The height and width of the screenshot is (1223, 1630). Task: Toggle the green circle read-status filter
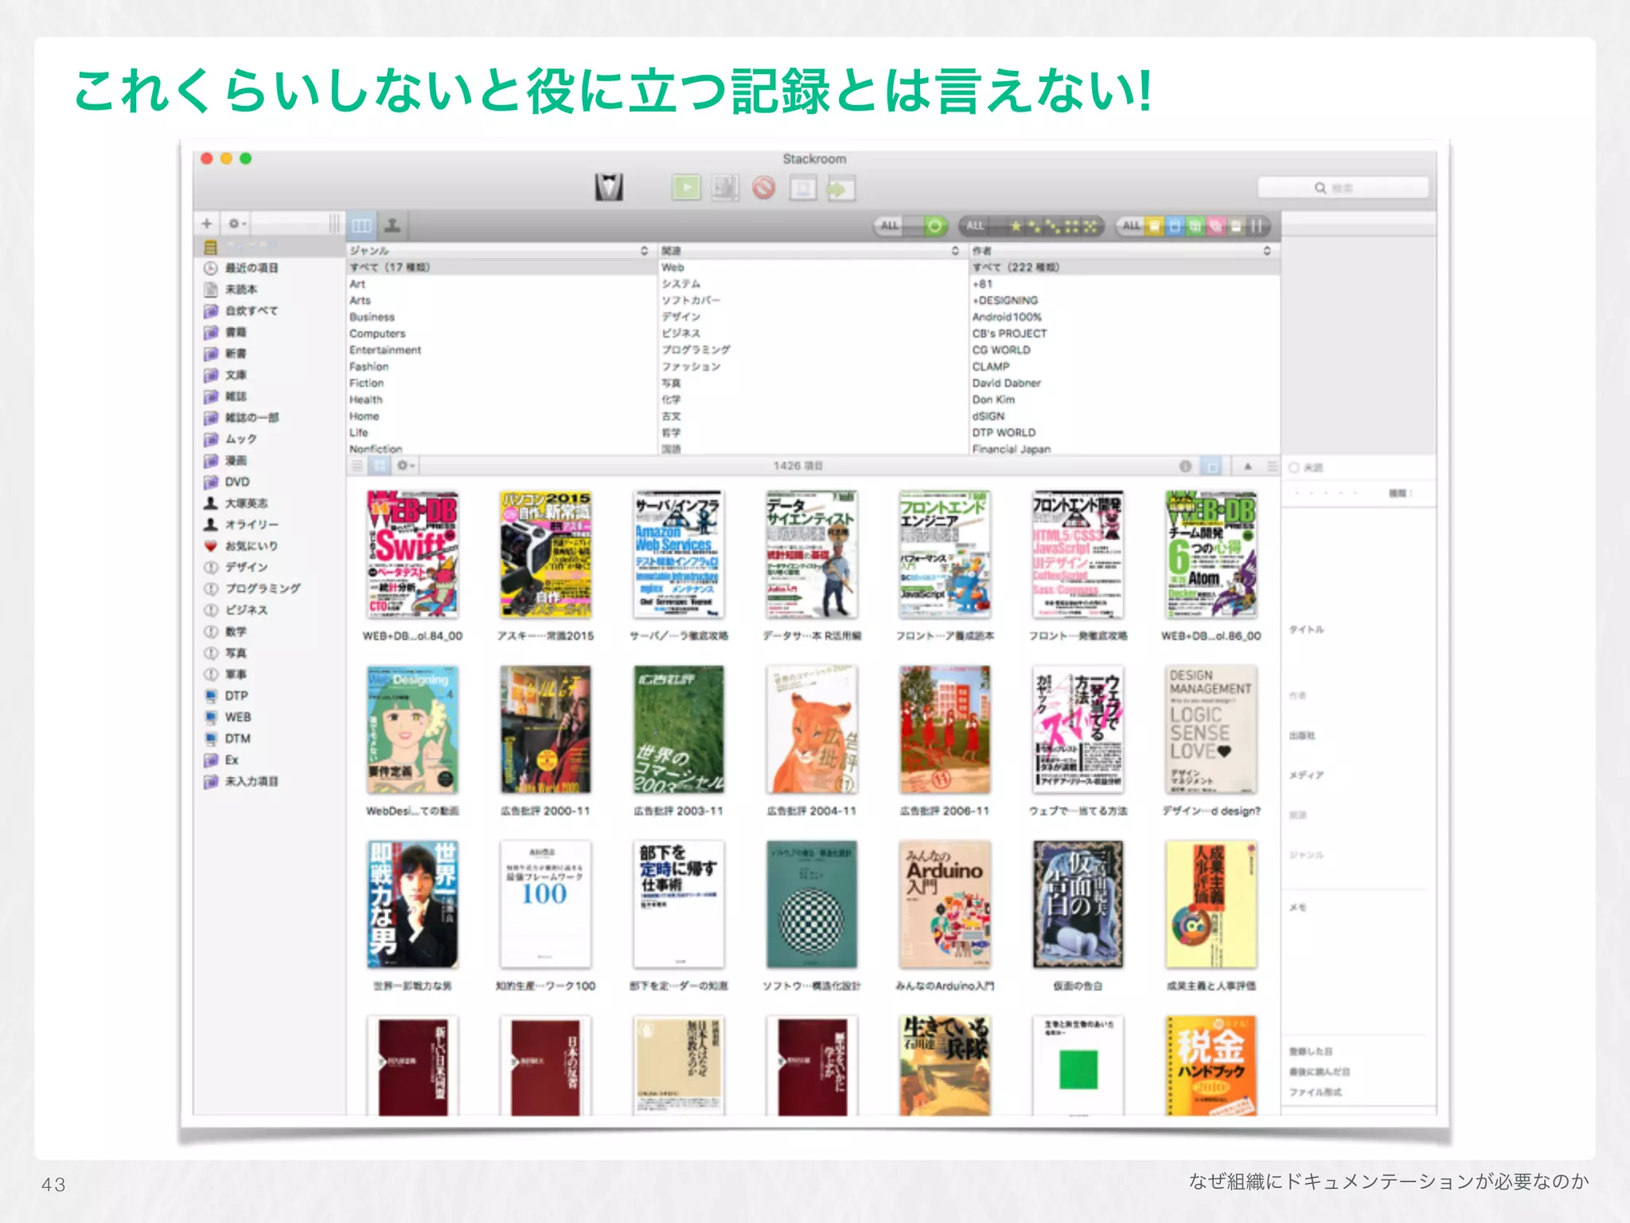934,226
